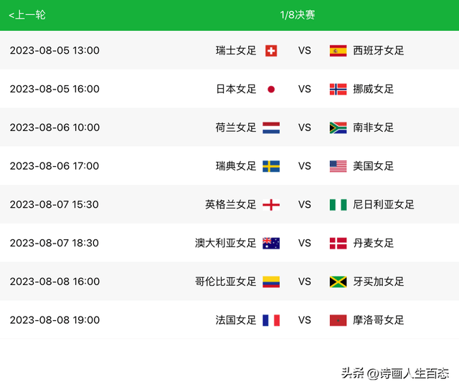This screenshot has height=389, width=459.
Task: Open match dated 2023-08-06 17:00
Action: point(229,165)
